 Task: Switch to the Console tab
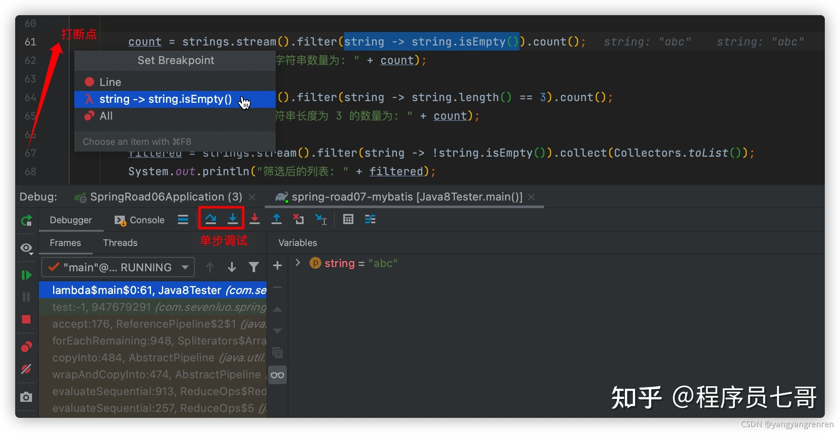pos(140,220)
